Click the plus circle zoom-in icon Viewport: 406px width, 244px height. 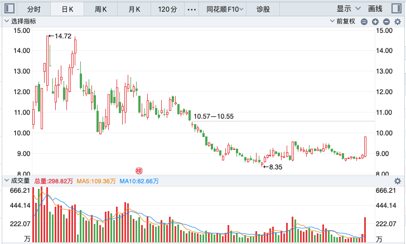point(375,22)
